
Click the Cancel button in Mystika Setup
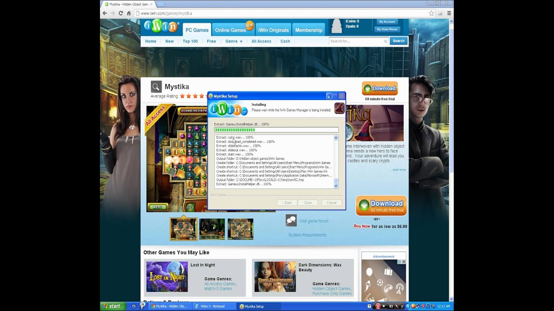tap(332, 203)
